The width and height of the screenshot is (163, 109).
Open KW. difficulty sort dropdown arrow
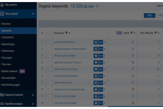click(159, 33)
